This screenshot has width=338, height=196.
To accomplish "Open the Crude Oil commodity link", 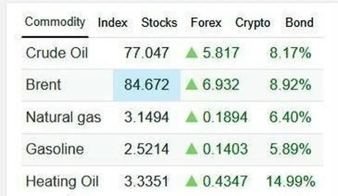I will (57, 53).
